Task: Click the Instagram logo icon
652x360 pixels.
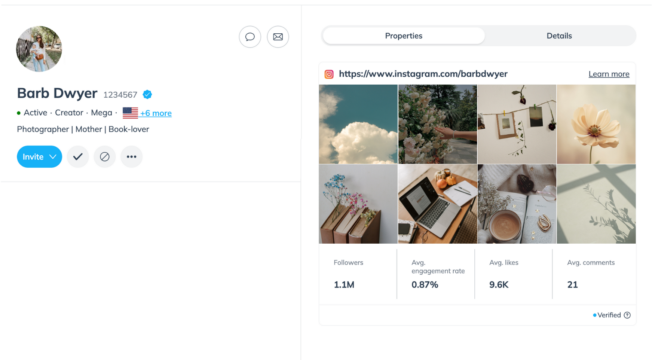Action: (328, 74)
